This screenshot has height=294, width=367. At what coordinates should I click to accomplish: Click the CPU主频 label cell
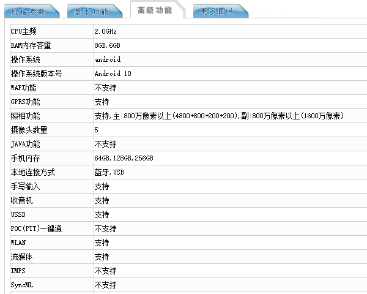pyautogui.click(x=52, y=31)
